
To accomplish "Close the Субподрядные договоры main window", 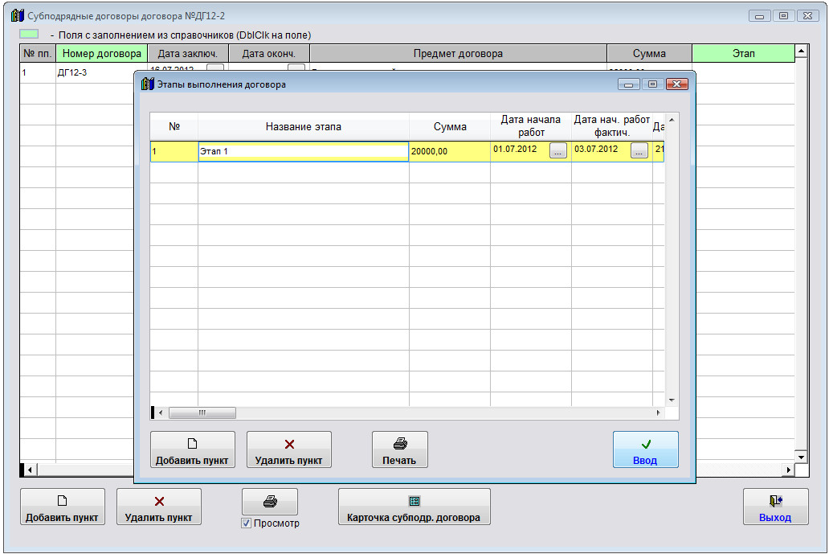I will coord(808,16).
